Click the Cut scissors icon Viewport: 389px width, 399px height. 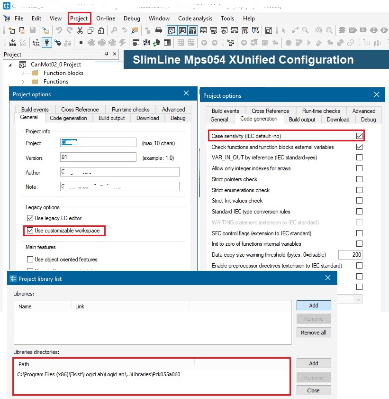pos(80,30)
